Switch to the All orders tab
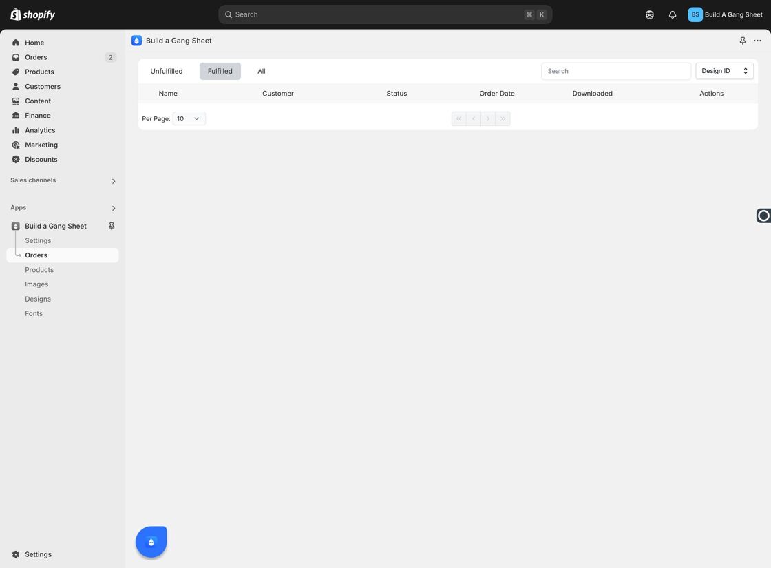The width and height of the screenshot is (771, 568). (x=261, y=71)
